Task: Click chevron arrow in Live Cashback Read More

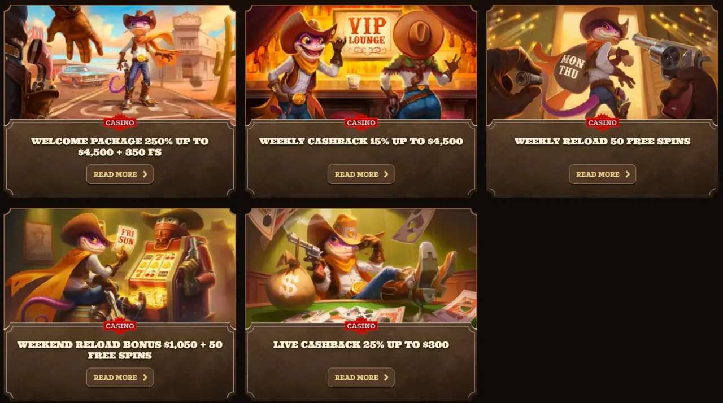Action: click(x=386, y=378)
